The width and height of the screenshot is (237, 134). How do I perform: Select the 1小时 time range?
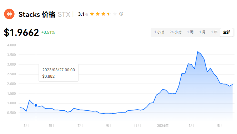coord(159,32)
